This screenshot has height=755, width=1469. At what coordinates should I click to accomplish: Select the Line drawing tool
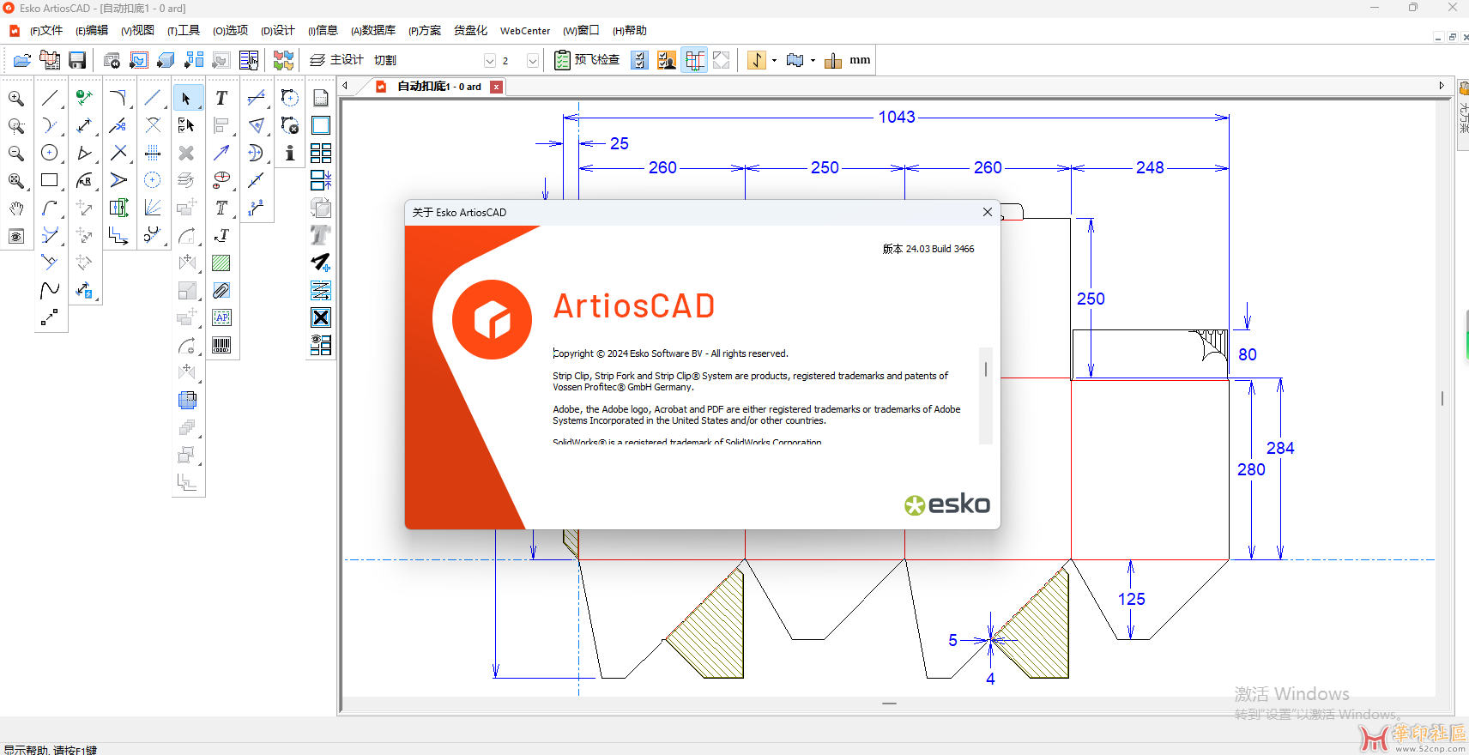tap(50, 98)
